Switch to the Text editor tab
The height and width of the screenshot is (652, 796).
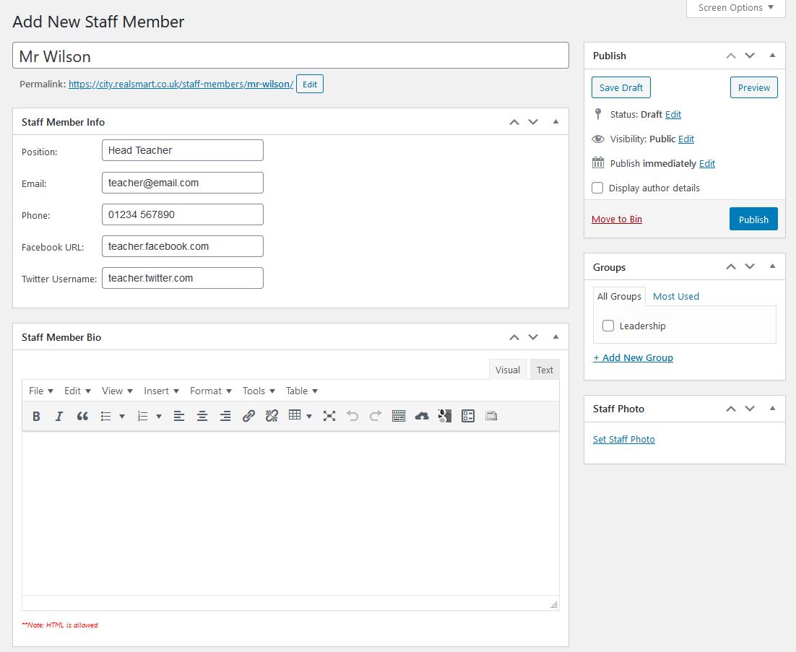coord(545,370)
